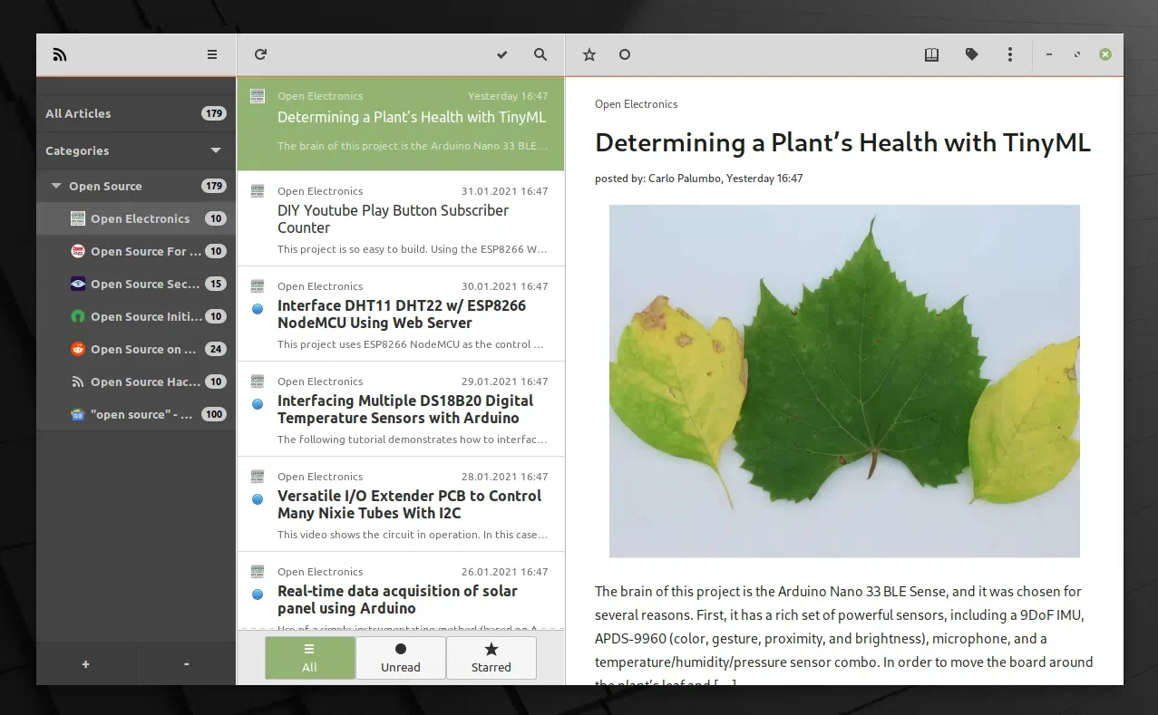Remove feed with the minus button
The width and height of the screenshot is (1158, 715).
pyautogui.click(x=187, y=664)
